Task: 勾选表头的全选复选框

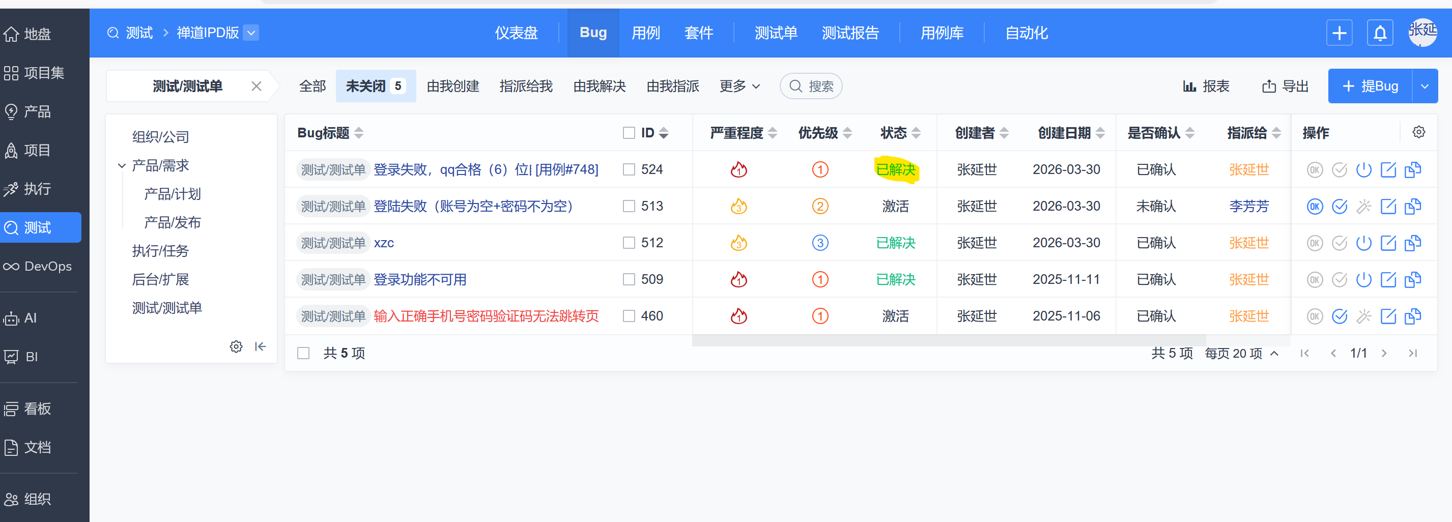Action: [630, 132]
